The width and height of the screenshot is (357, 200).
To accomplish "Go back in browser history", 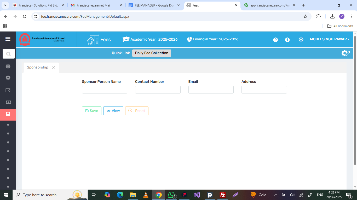I will 6,16.
